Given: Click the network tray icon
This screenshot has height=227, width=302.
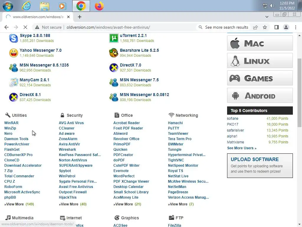Looking at the screenshot, I should (x=265, y=6).
